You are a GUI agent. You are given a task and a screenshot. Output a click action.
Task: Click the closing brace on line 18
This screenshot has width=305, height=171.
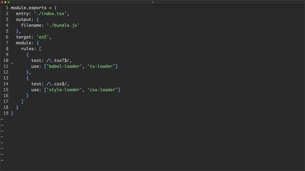click(17, 107)
